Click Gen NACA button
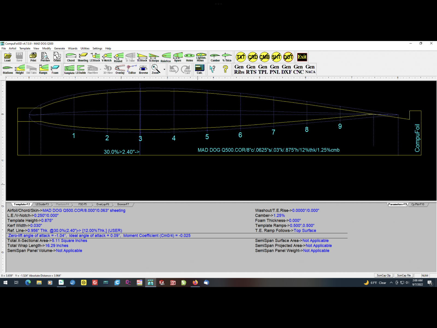This screenshot has height=328, width=437. click(x=310, y=69)
